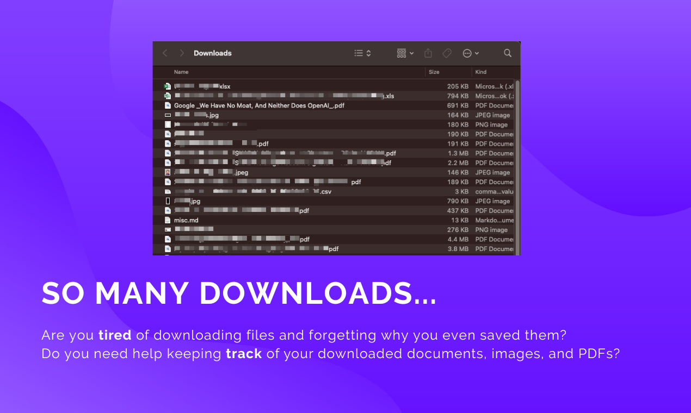The image size is (691, 413).
Task: Click the 276 KB size value
Action: [x=458, y=230]
